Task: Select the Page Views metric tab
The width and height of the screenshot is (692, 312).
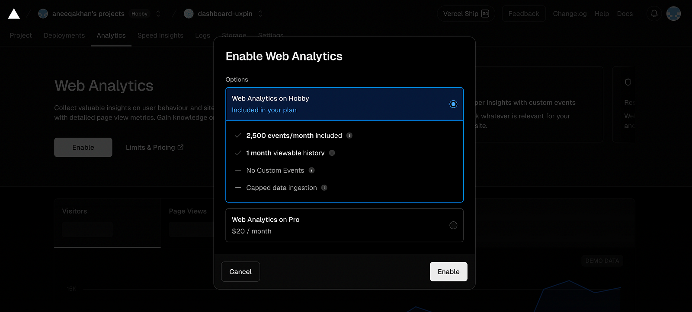Action: click(188, 211)
